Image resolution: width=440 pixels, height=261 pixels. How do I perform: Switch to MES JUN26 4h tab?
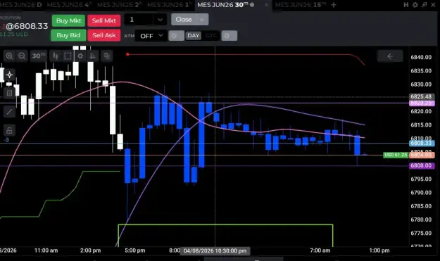[69, 5]
